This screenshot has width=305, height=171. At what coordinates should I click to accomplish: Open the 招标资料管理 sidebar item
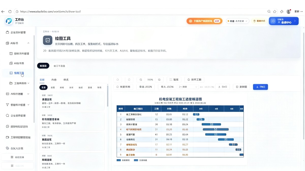click(x=19, y=54)
